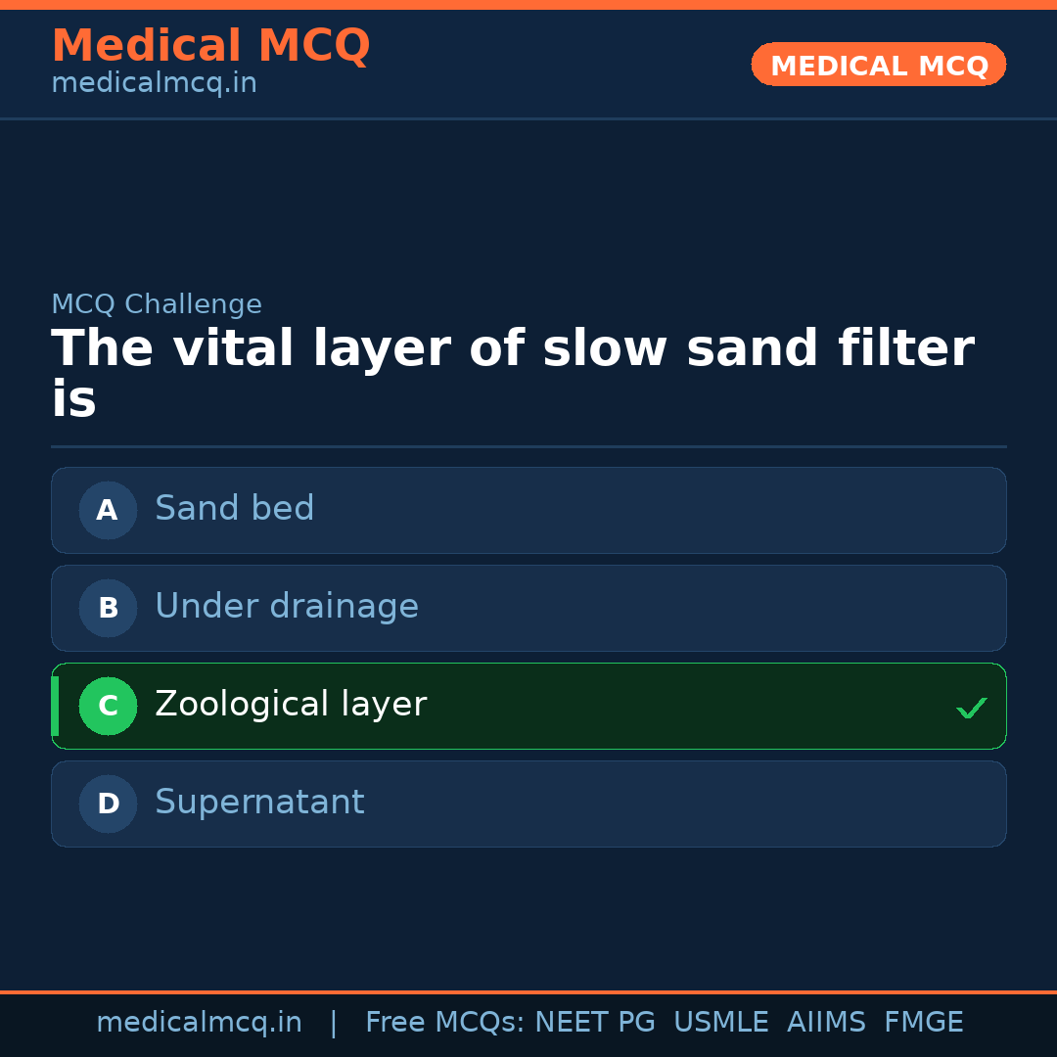Screen dimensions: 1057x1057
Task: Pick the "Supernatant" answer text
Action: [259, 803]
